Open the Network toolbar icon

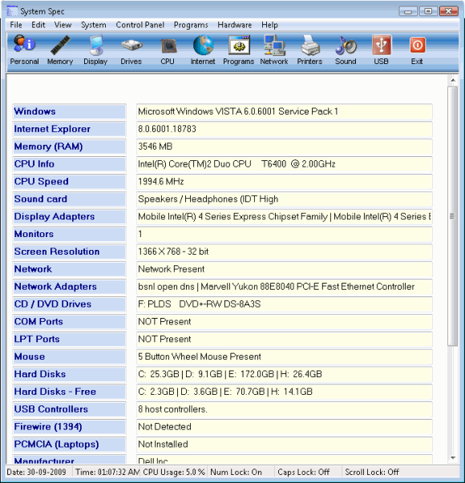tap(274, 50)
